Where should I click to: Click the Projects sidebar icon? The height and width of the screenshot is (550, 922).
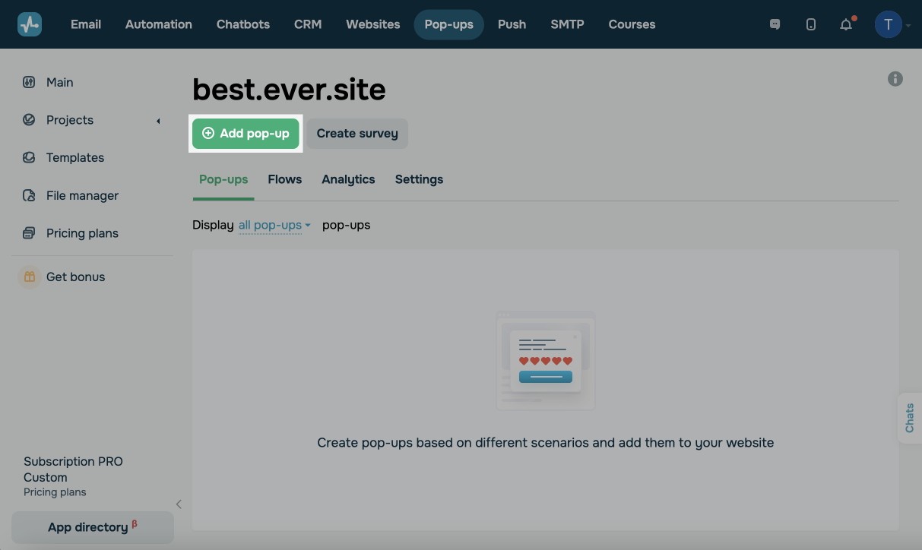point(29,120)
